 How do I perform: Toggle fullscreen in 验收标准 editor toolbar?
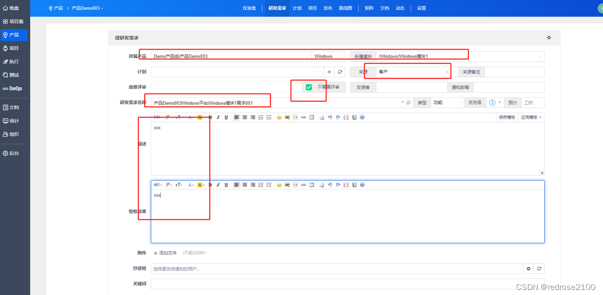coord(346,185)
